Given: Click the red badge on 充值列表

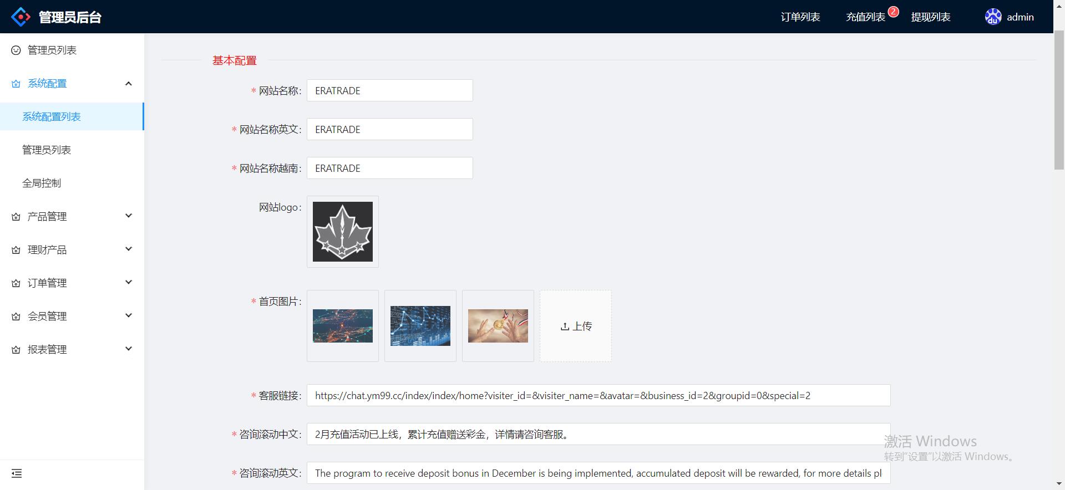Looking at the screenshot, I should [893, 12].
